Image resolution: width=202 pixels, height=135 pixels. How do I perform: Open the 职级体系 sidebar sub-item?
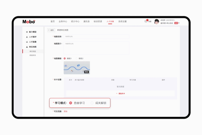tap(33, 55)
